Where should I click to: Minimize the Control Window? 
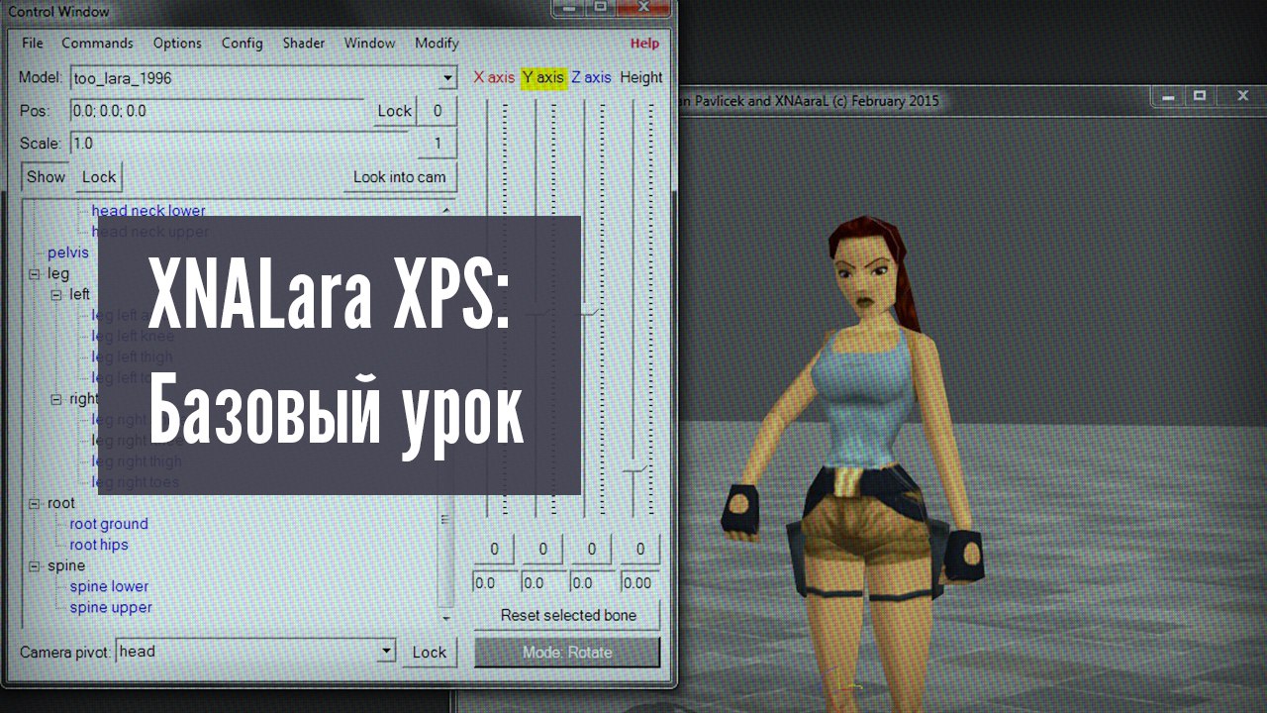click(570, 8)
